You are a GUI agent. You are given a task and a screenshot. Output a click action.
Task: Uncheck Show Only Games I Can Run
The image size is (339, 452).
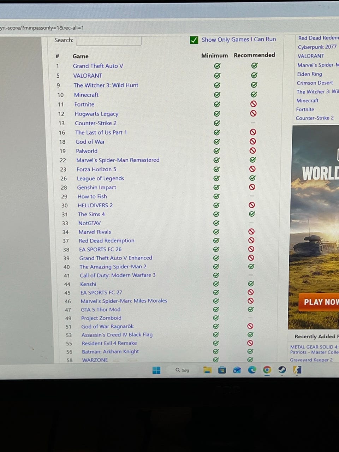[194, 40]
